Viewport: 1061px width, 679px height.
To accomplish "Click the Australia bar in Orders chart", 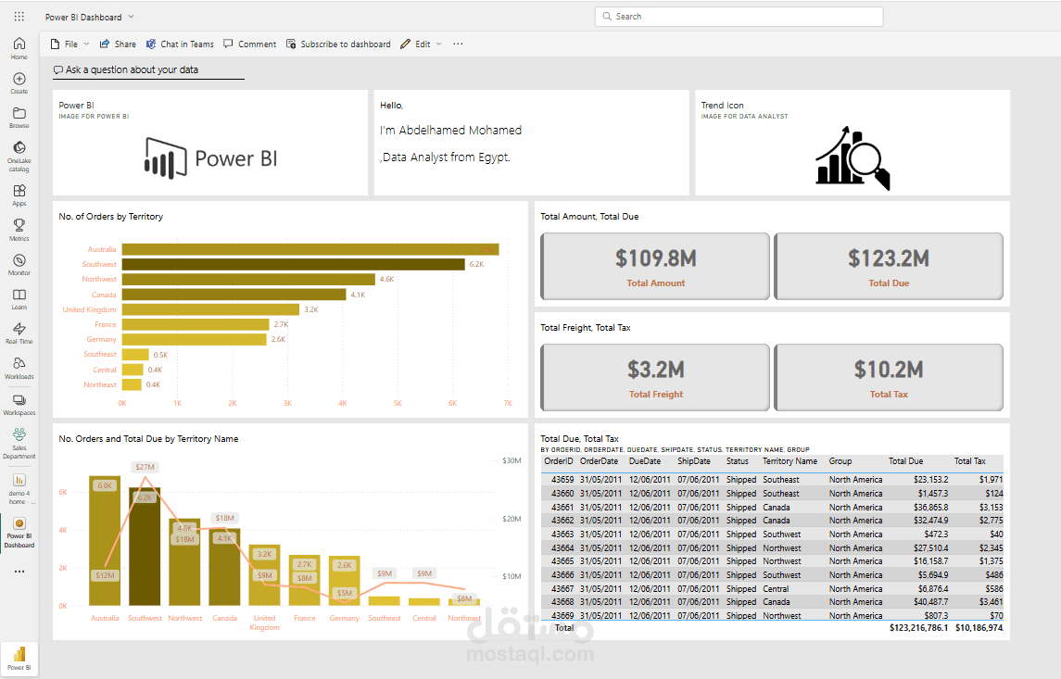I will point(309,249).
